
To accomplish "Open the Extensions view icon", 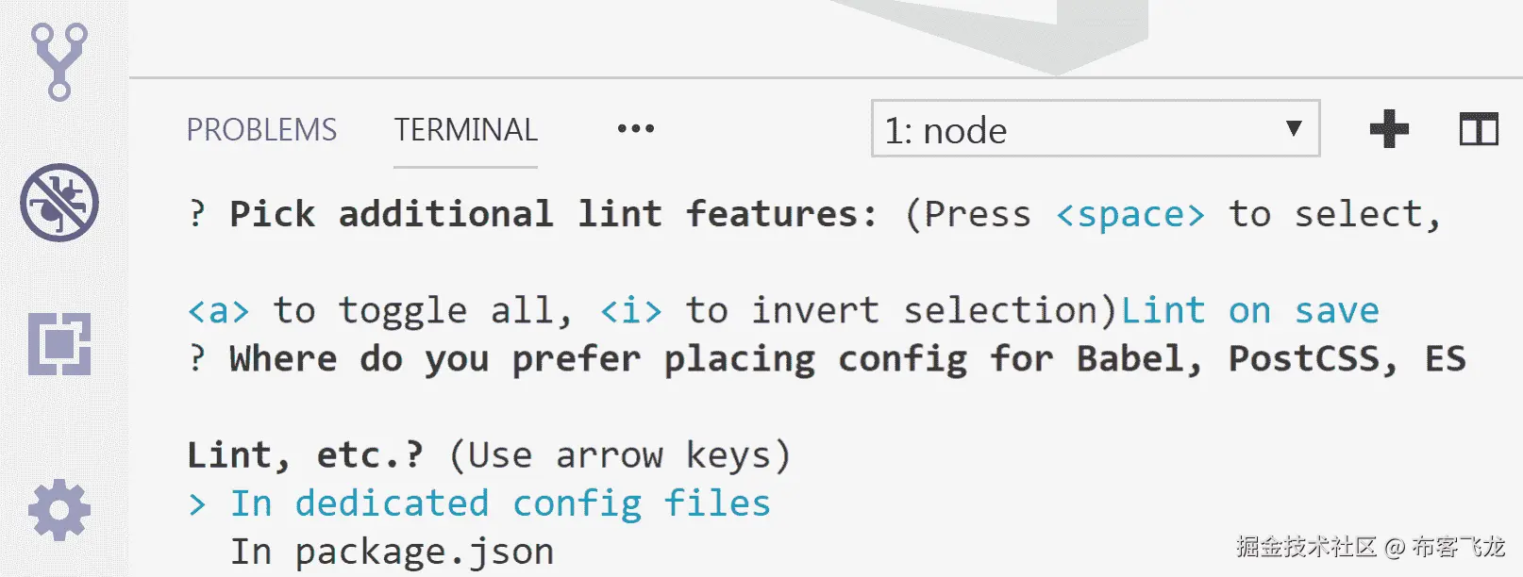I will click(x=59, y=344).
